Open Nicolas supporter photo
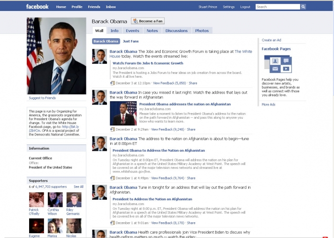This screenshot has width=334, height=238. pyautogui.click(x=74, y=226)
